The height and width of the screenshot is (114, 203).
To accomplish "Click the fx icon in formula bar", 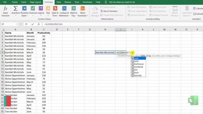I will coord(39,24).
